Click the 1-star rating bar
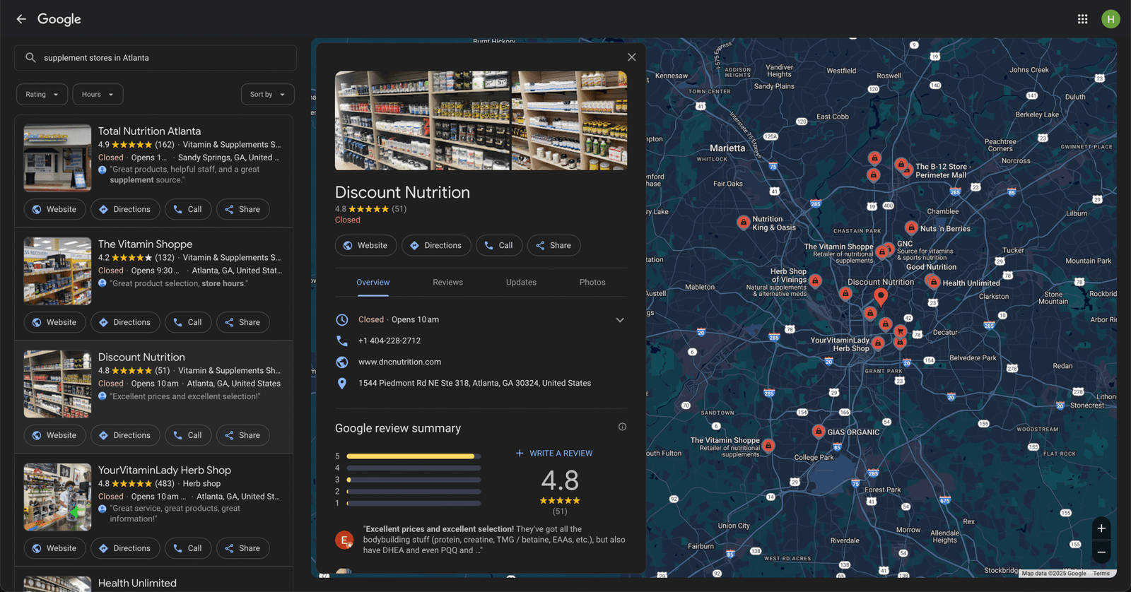Screen dimensions: 1131x592 click(414, 504)
